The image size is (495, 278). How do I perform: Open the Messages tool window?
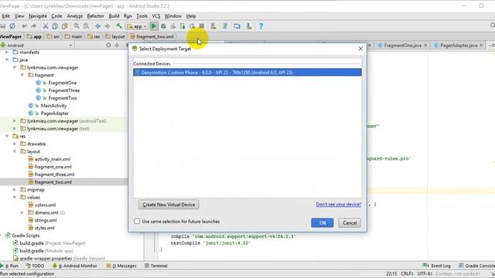coord(121,266)
